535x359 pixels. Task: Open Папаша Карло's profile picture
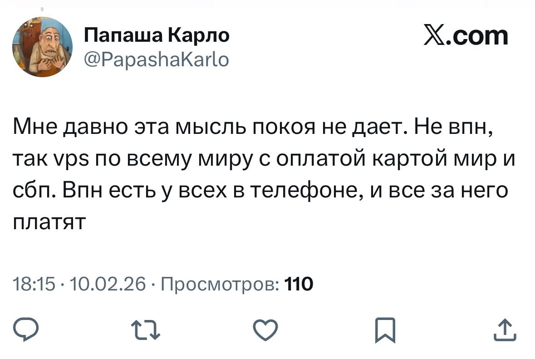42,47
